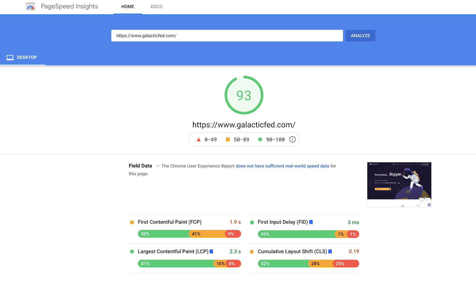Click the "Largest Contentful Paint (LCP)" label
This screenshot has width=476, height=281.
[173, 252]
